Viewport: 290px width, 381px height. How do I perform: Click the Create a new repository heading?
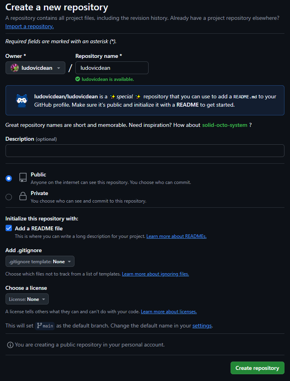57,7
